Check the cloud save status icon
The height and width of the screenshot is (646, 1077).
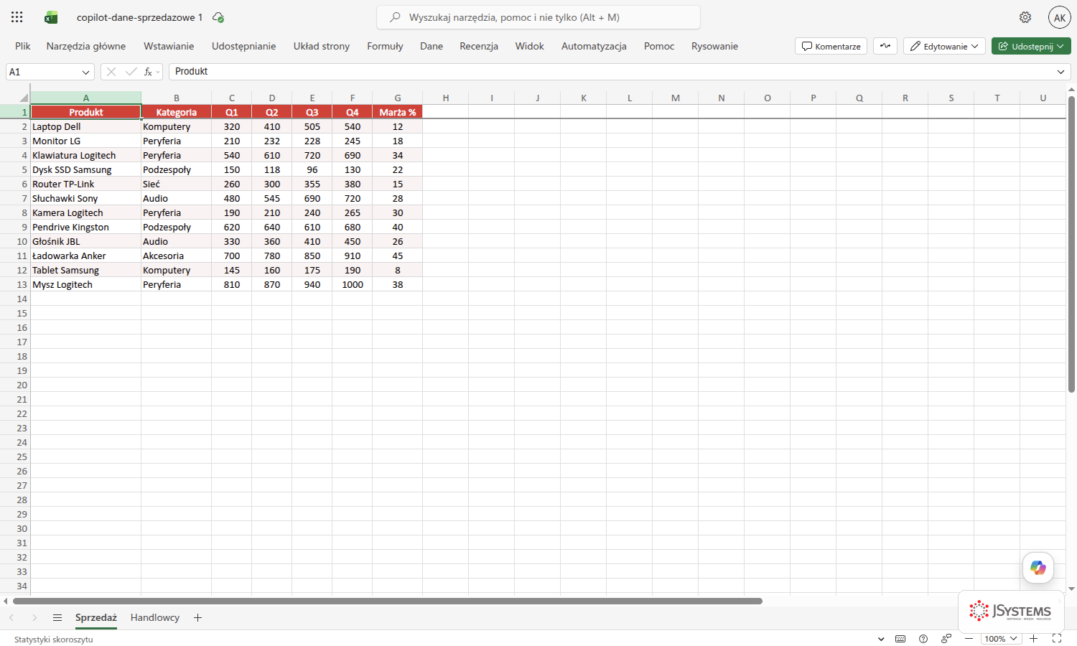click(218, 17)
